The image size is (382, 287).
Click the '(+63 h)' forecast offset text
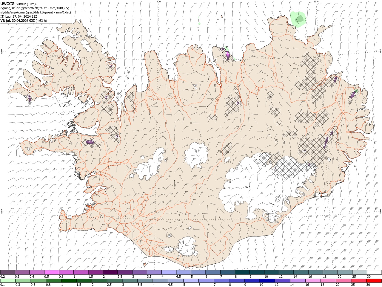click(x=41, y=21)
